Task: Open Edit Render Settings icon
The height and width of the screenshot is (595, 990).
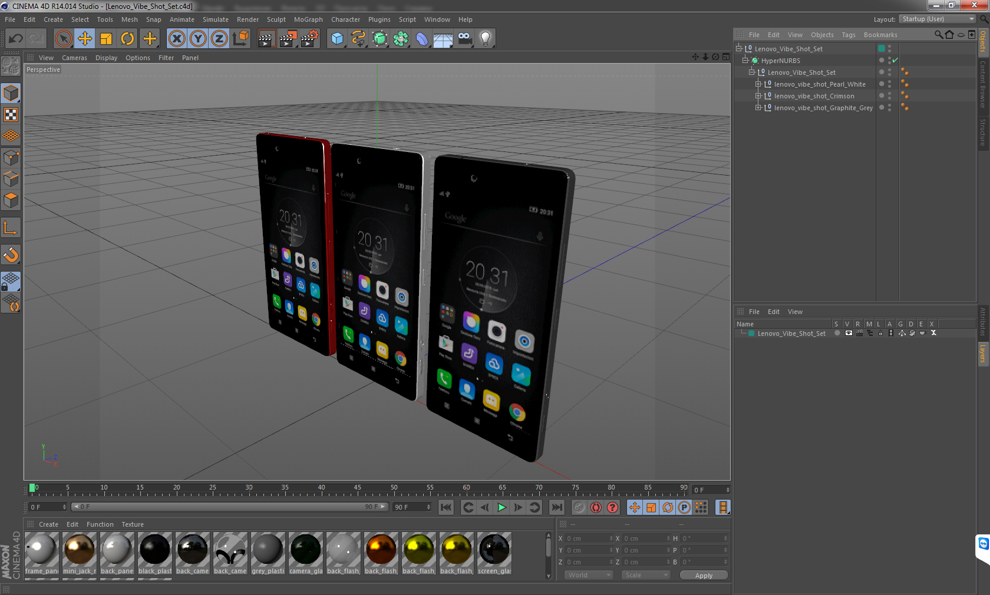Action: coord(310,39)
